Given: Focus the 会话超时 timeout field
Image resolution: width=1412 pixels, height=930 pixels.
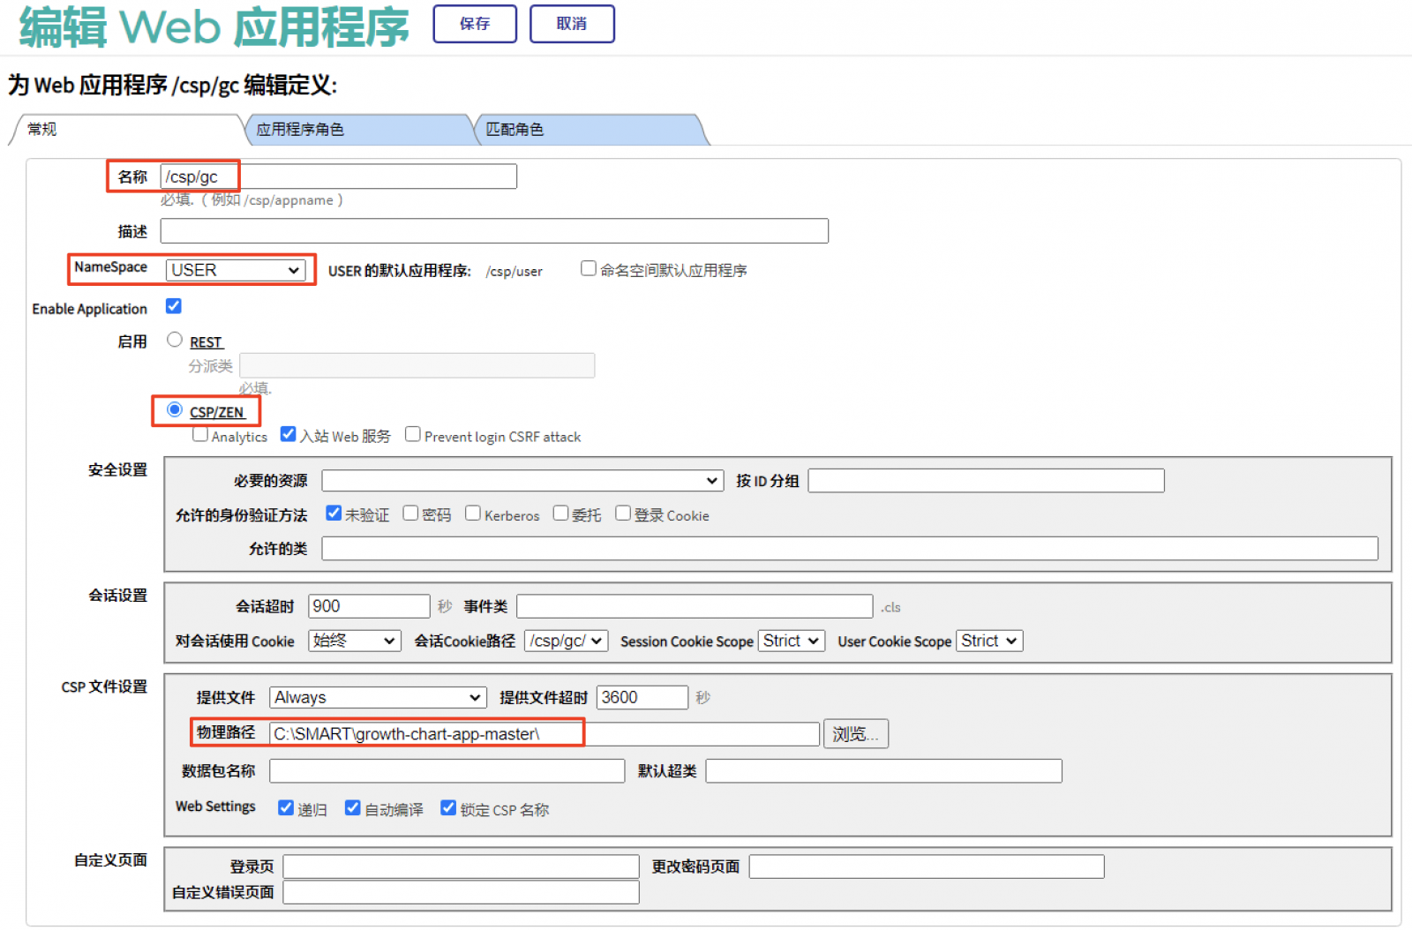Looking at the screenshot, I should click(x=368, y=606).
